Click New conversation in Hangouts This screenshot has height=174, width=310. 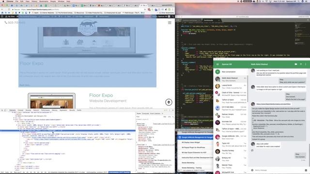(229, 72)
